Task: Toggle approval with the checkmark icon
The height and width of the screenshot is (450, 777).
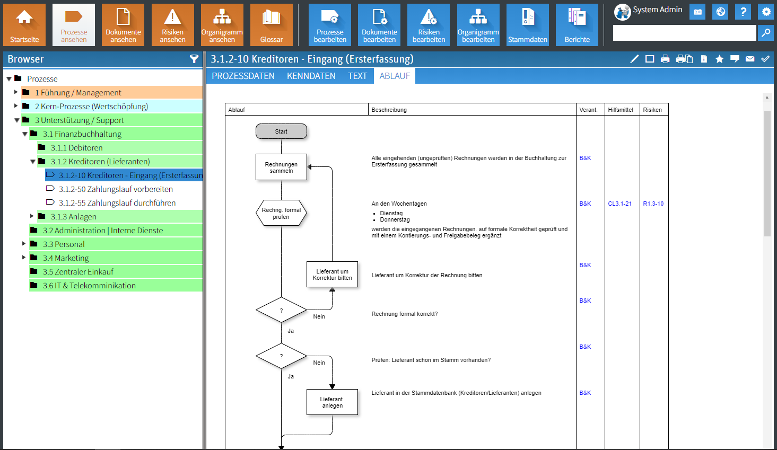Action: 765,59
